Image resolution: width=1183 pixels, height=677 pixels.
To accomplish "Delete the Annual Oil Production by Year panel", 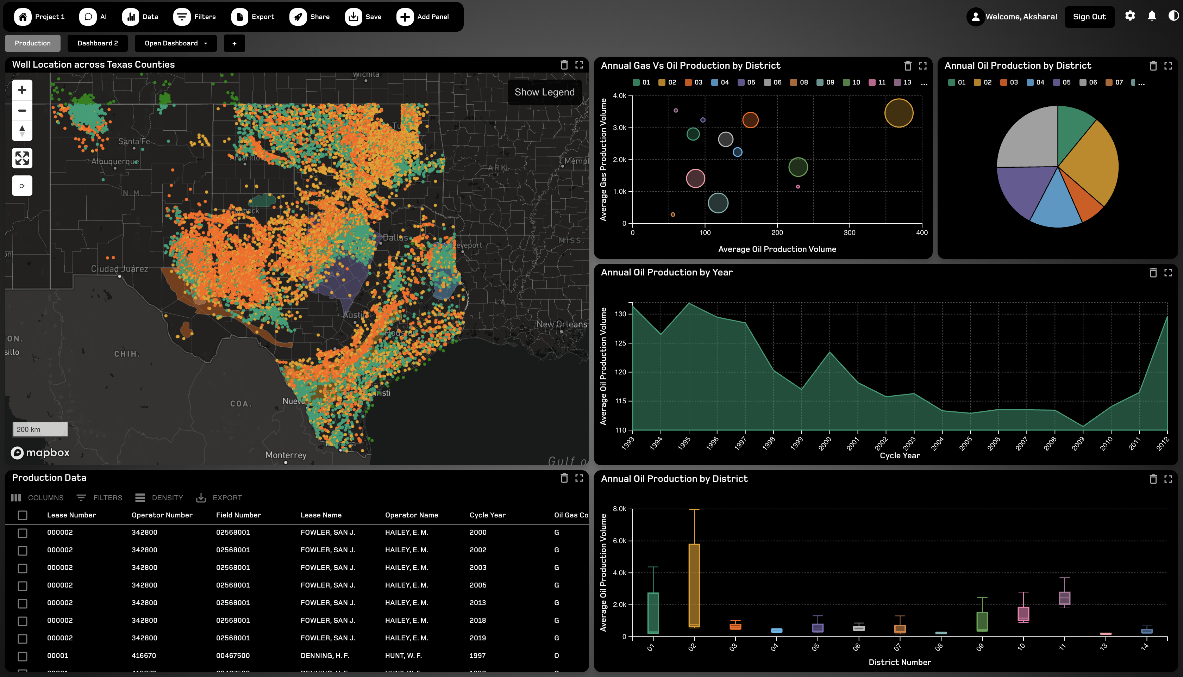I will 1154,273.
